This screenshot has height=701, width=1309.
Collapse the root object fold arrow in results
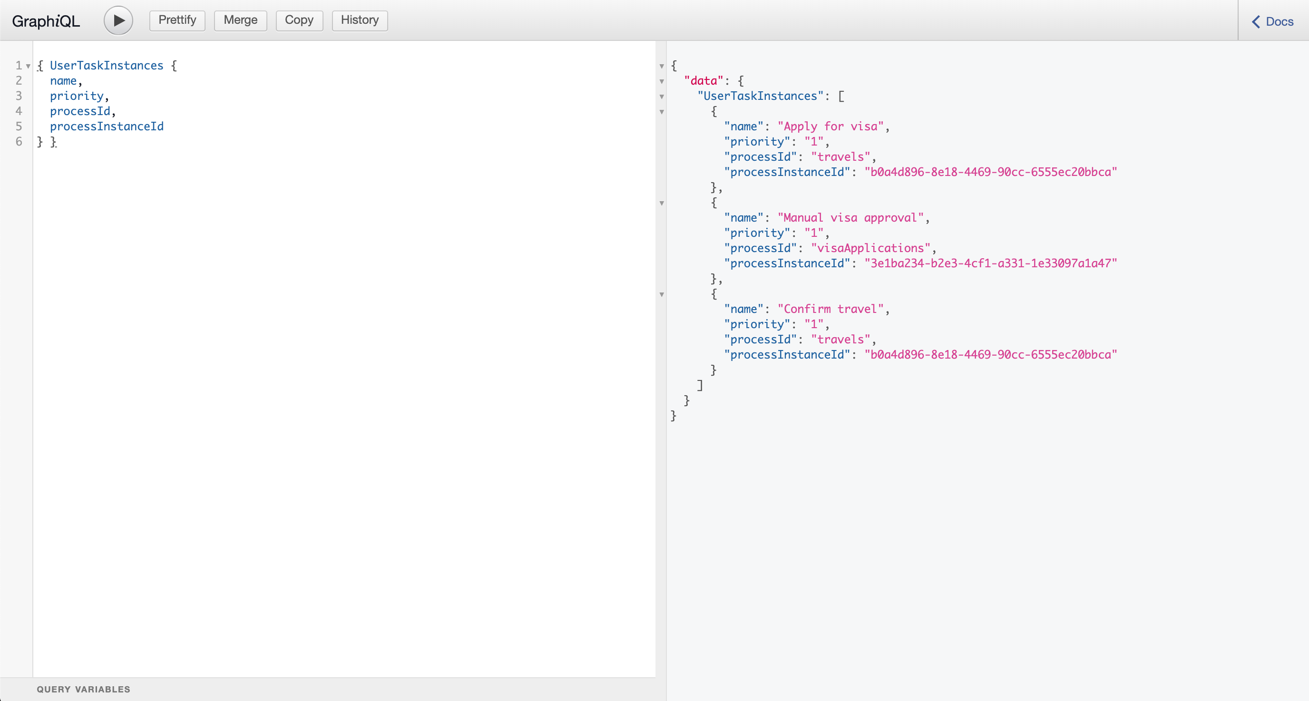(662, 66)
